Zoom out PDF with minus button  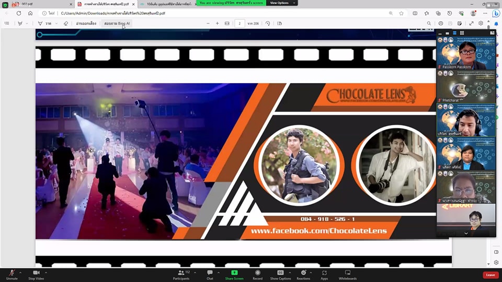click(208, 23)
